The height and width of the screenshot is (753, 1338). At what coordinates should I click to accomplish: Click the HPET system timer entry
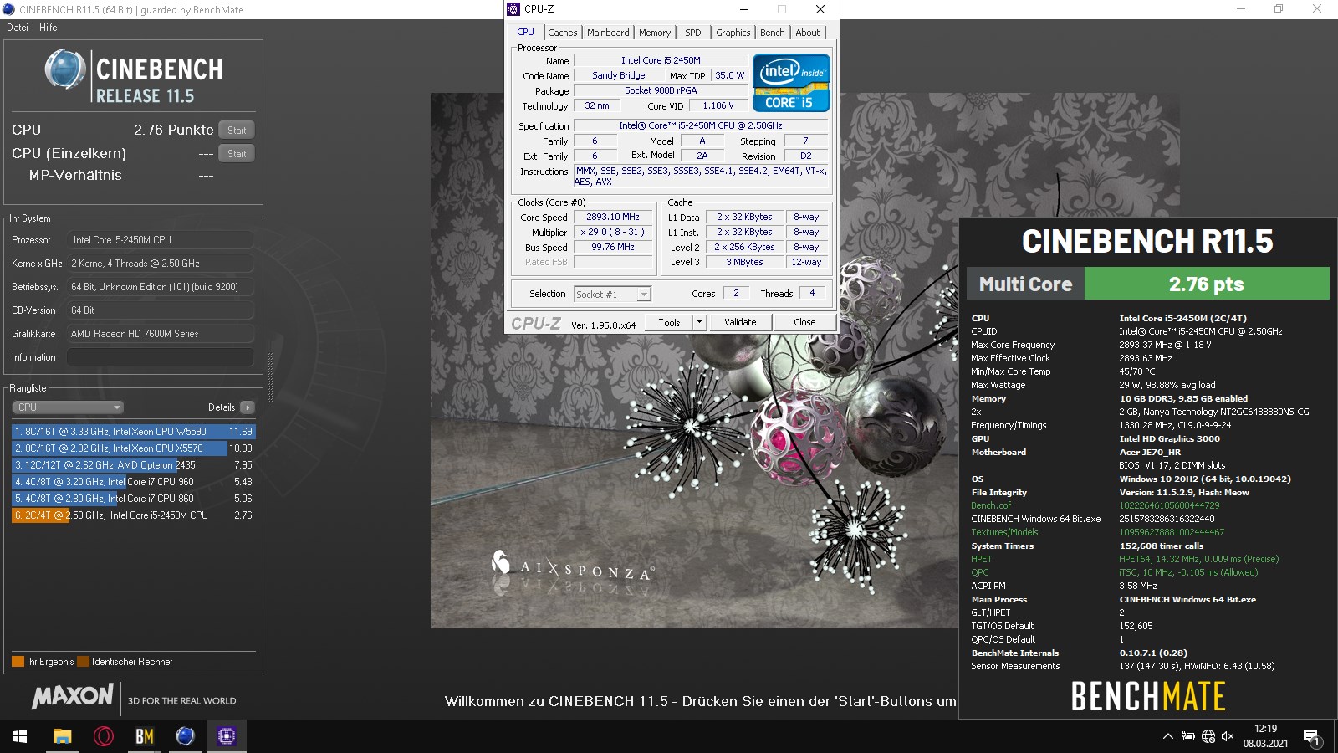[981, 559]
